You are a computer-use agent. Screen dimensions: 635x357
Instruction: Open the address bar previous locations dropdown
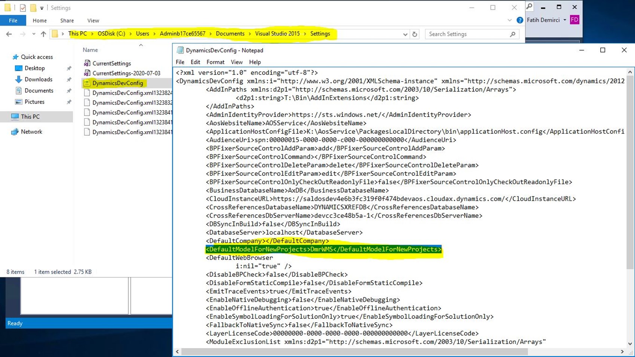pyautogui.click(x=405, y=34)
